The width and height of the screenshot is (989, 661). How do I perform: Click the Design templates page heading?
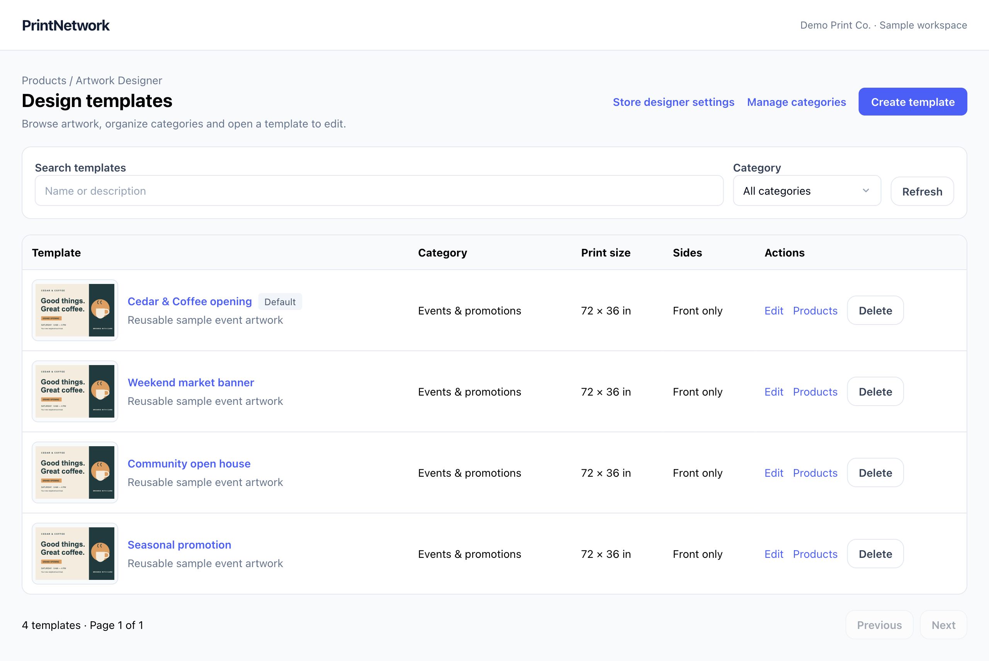pyautogui.click(x=97, y=101)
